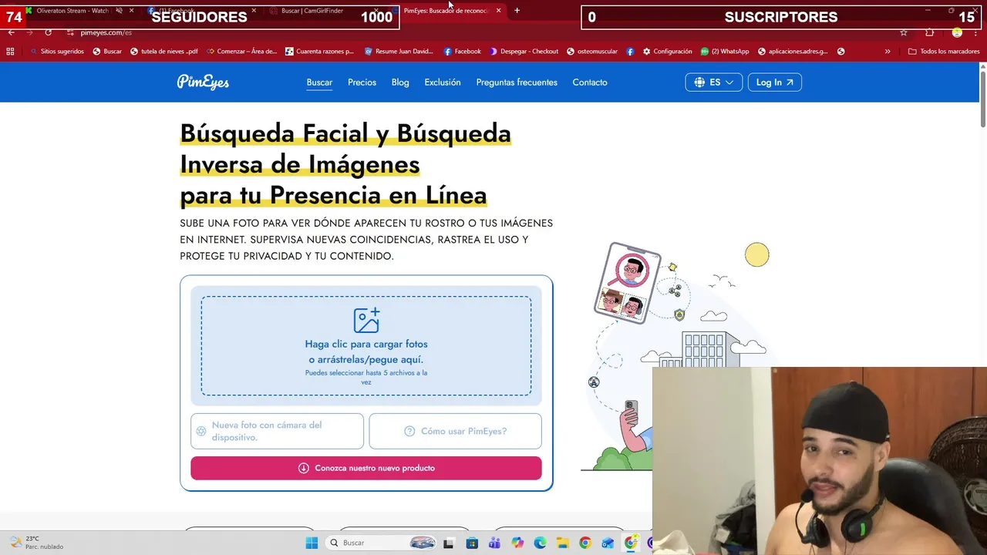Click the question mark icon by Cómo usar PimEyes

409,431
